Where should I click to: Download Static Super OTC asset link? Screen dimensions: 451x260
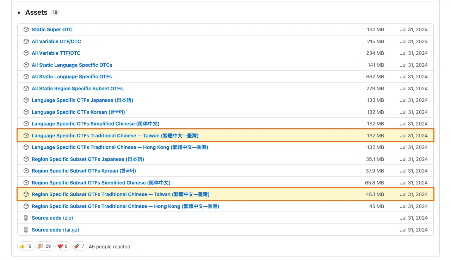pos(52,30)
